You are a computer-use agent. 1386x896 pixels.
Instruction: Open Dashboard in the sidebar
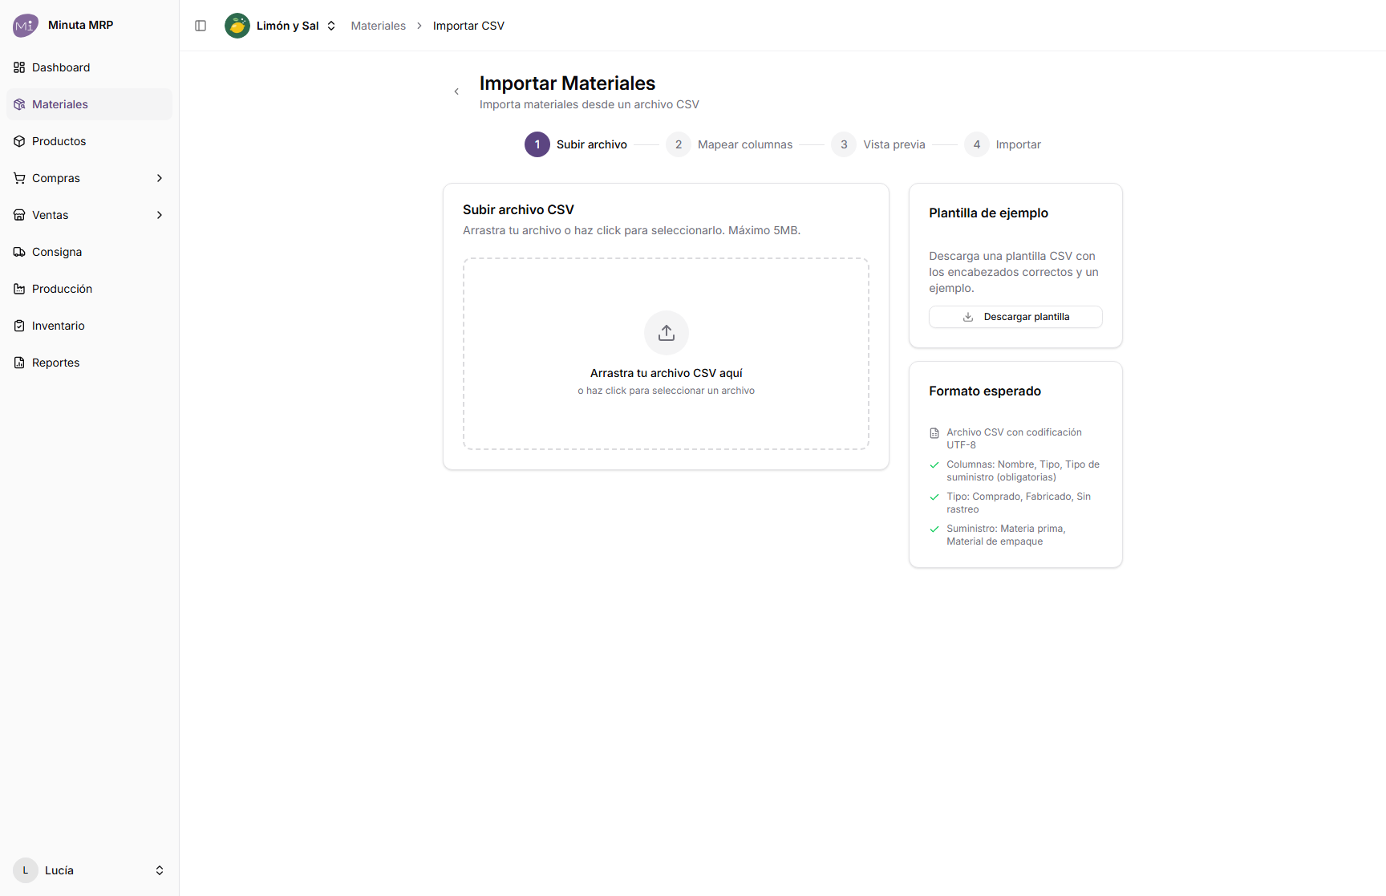click(89, 67)
